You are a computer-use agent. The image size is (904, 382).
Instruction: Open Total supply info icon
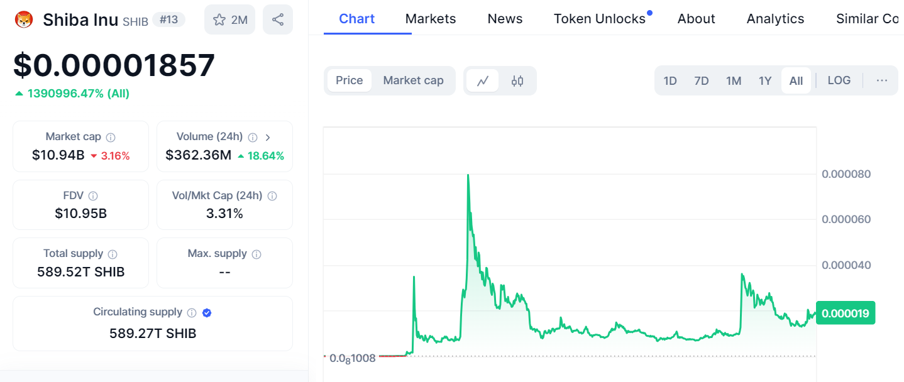[x=113, y=254]
